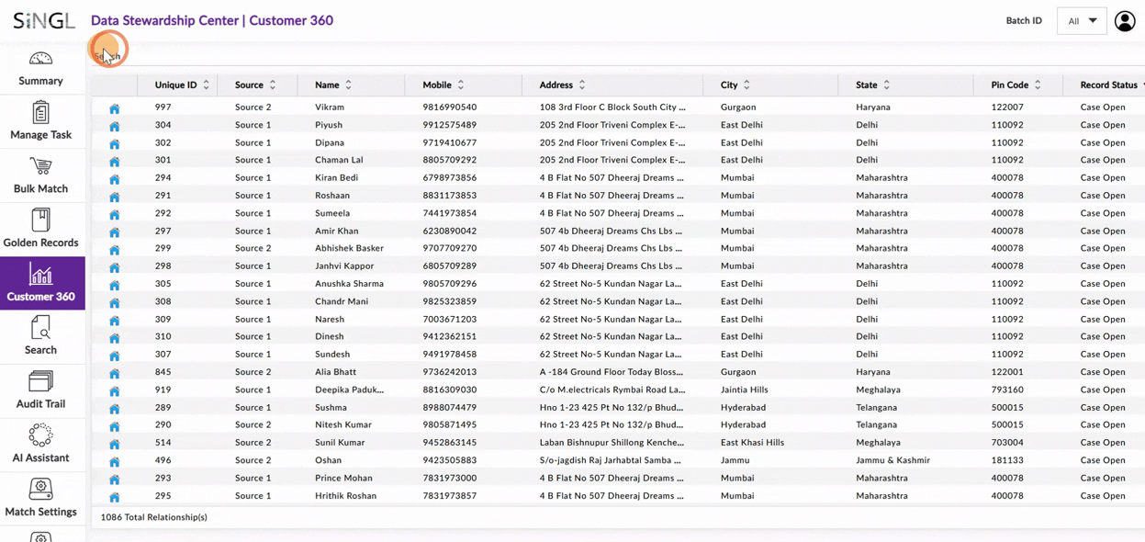This screenshot has height=542, width=1145.
Task: Expand the Batch ID dropdown
Action: (1082, 21)
